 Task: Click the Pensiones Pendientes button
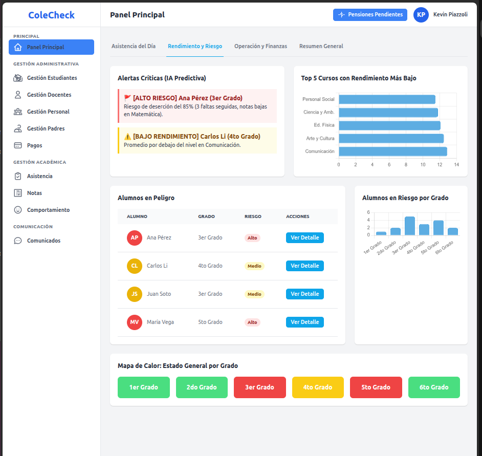tap(370, 15)
